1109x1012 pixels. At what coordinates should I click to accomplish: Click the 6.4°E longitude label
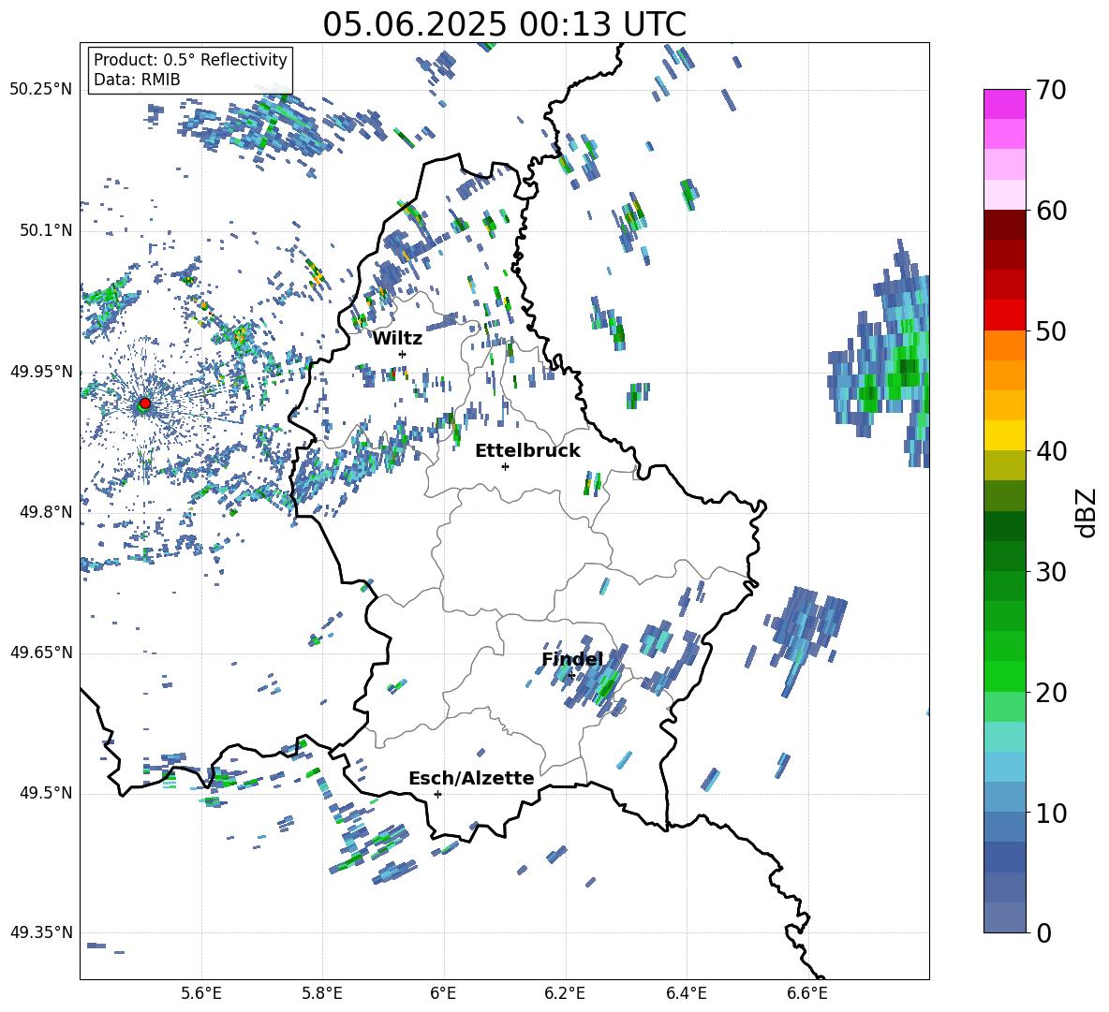[x=686, y=993]
